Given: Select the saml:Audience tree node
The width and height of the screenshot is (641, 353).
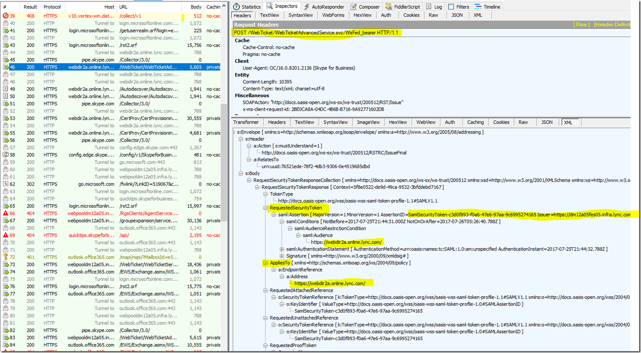Looking at the screenshot, I should pyautogui.click(x=318, y=235).
